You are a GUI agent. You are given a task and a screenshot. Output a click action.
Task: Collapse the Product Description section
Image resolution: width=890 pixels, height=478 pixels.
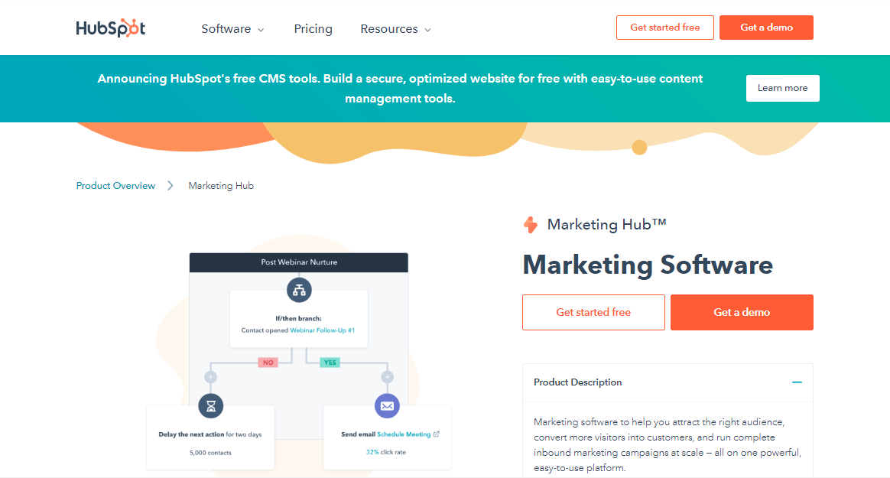click(797, 382)
